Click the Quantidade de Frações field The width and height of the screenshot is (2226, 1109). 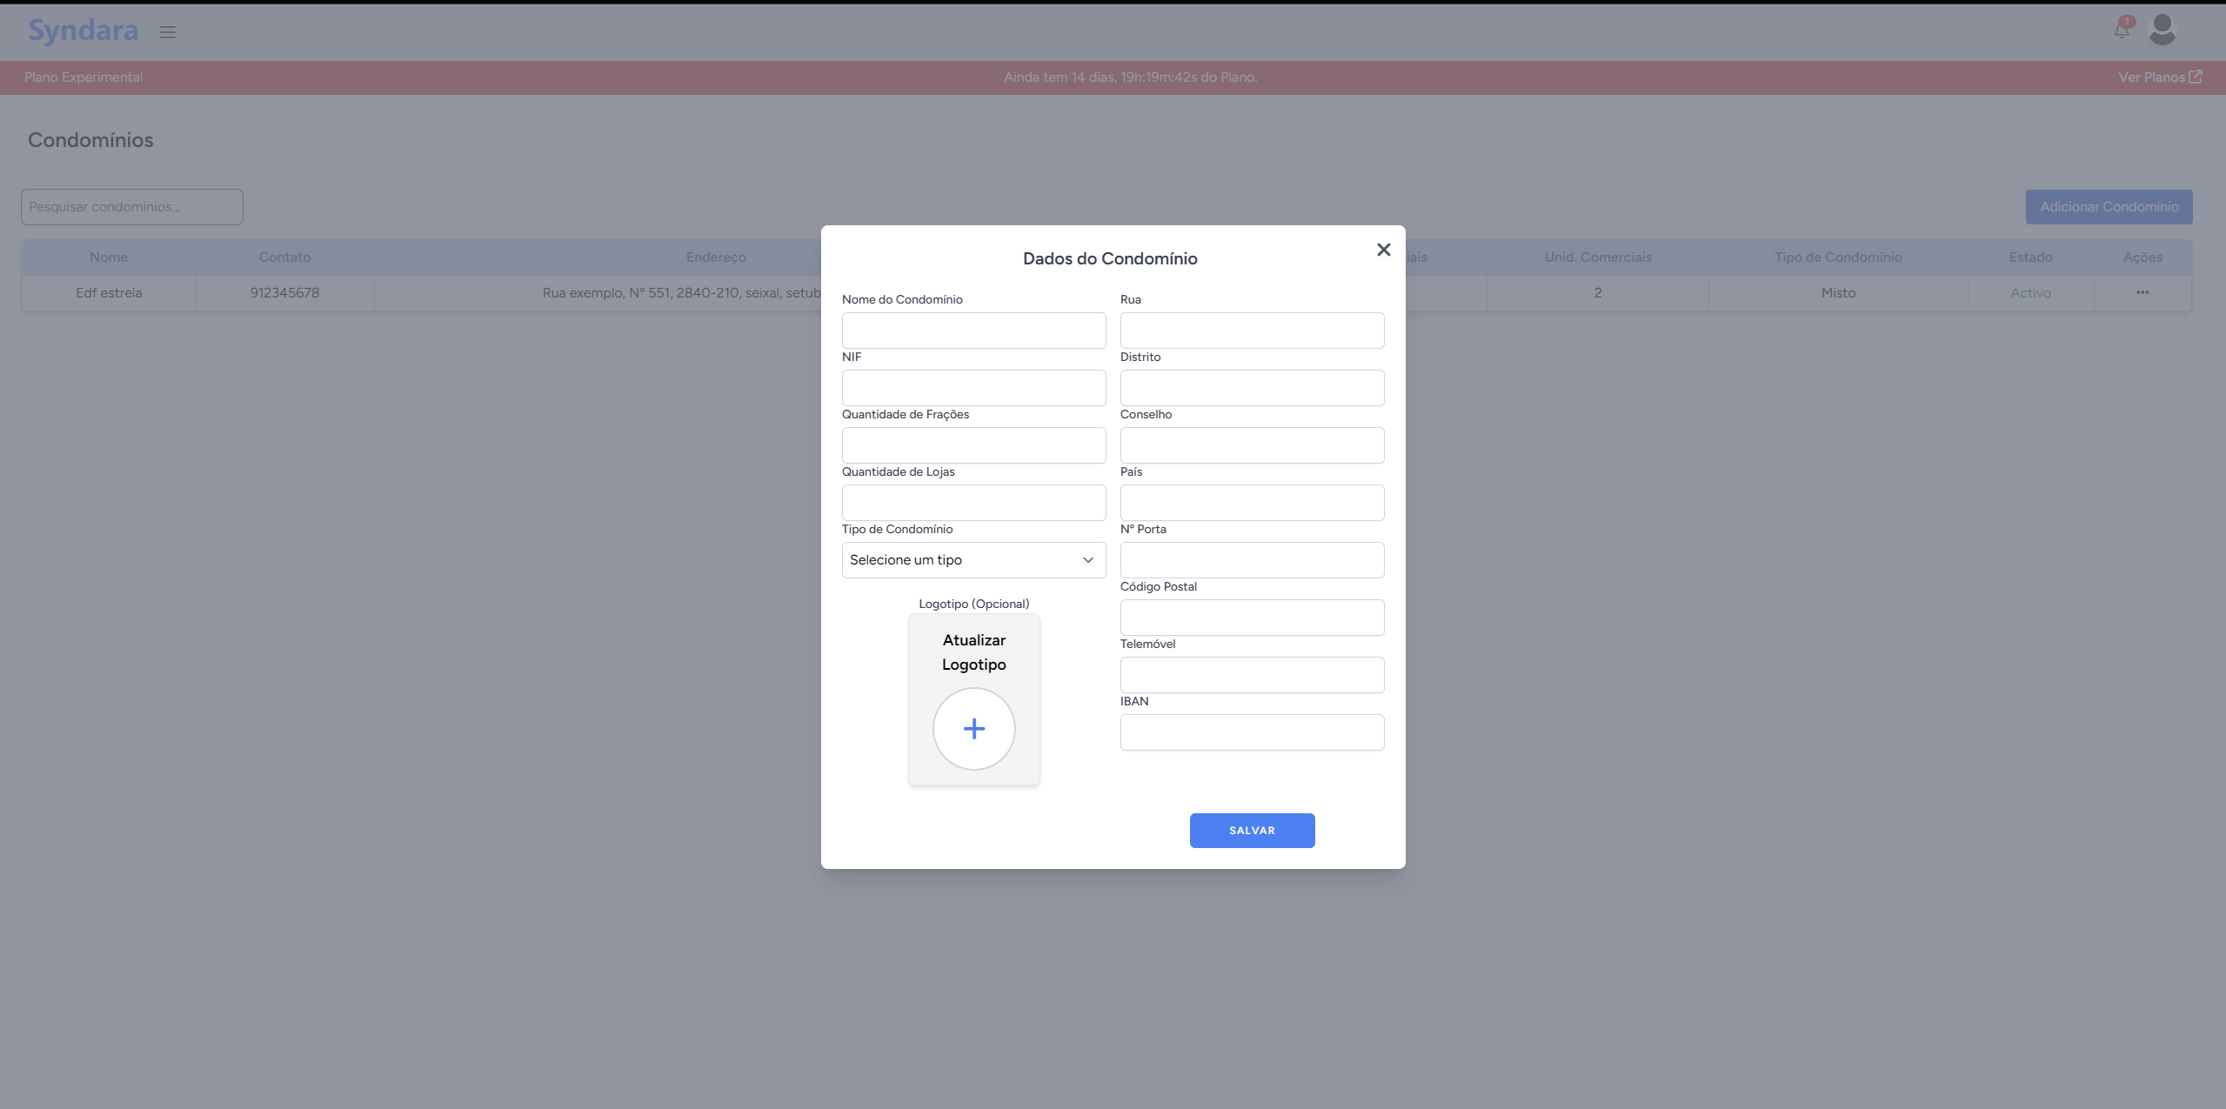(973, 445)
